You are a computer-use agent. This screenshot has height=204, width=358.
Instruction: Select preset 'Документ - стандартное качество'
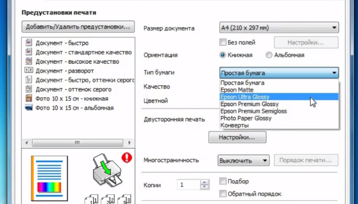[83, 52]
